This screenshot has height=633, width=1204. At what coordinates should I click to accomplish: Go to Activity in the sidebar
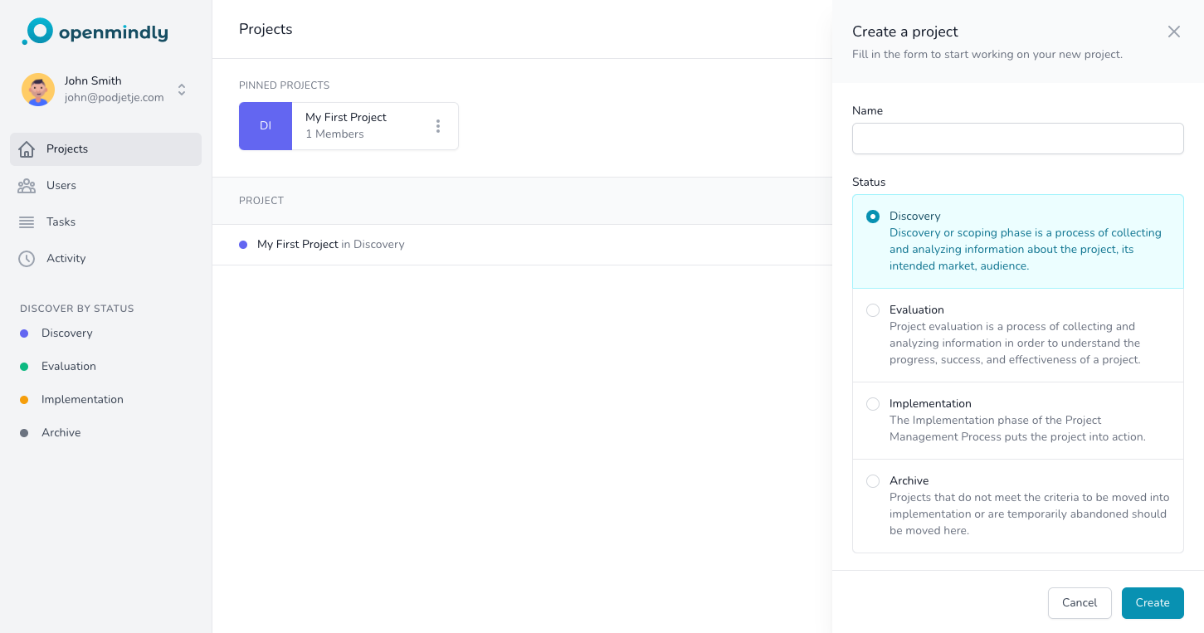coord(66,259)
